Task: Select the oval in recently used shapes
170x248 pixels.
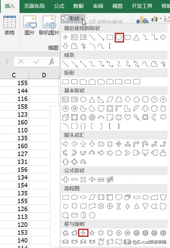Action: pos(119,37)
